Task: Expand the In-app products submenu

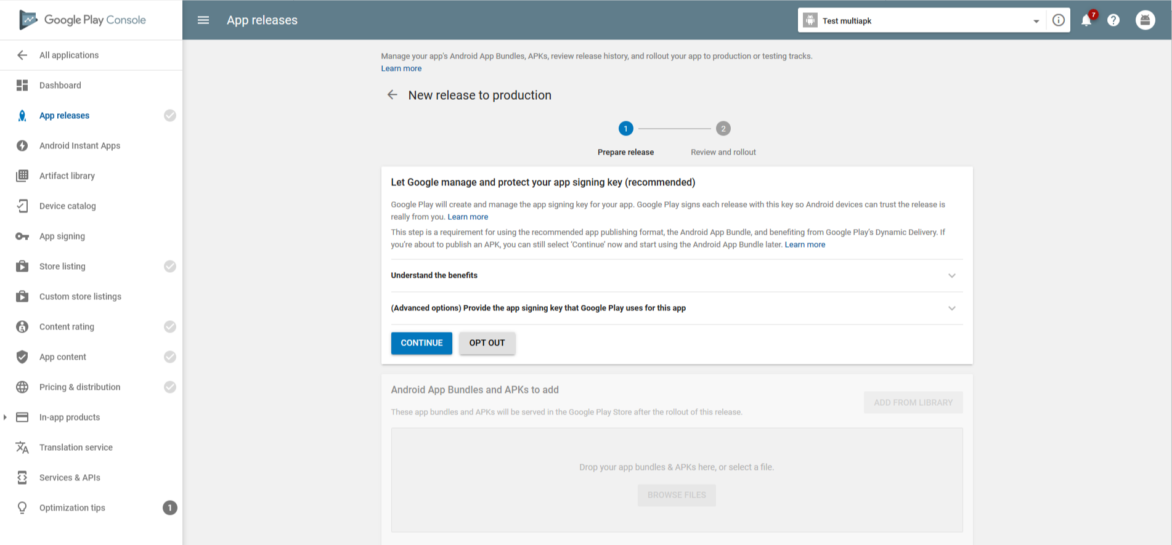Action: [6, 417]
